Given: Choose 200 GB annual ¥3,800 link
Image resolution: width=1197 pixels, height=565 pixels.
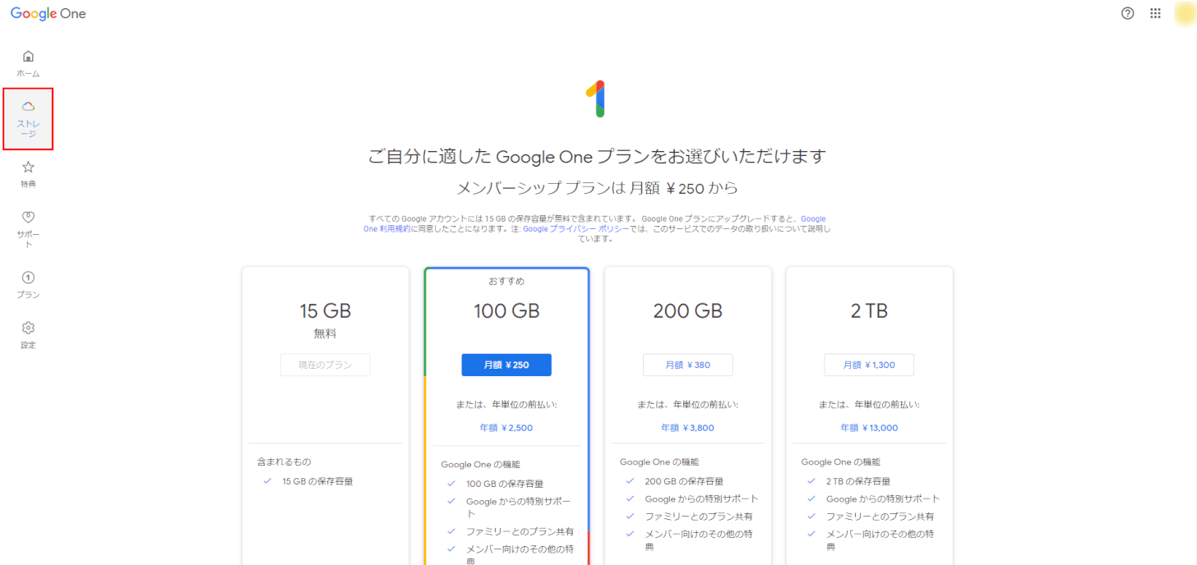Looking at the screenshot, I should coord(687,428).
